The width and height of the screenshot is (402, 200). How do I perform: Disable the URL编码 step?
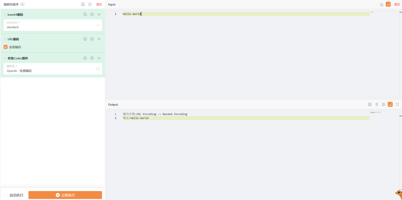tap(85, 39)
